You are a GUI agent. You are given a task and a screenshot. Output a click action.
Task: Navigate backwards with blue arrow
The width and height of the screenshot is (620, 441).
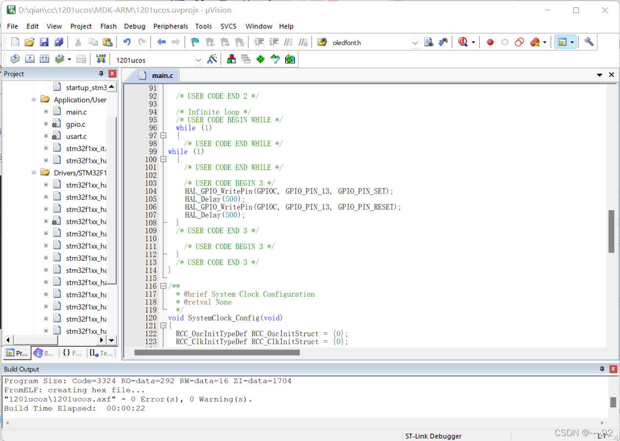coord(161,42)
